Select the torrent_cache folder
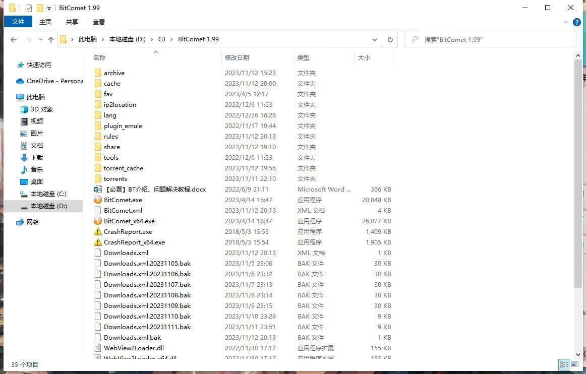 pos(124,168)
